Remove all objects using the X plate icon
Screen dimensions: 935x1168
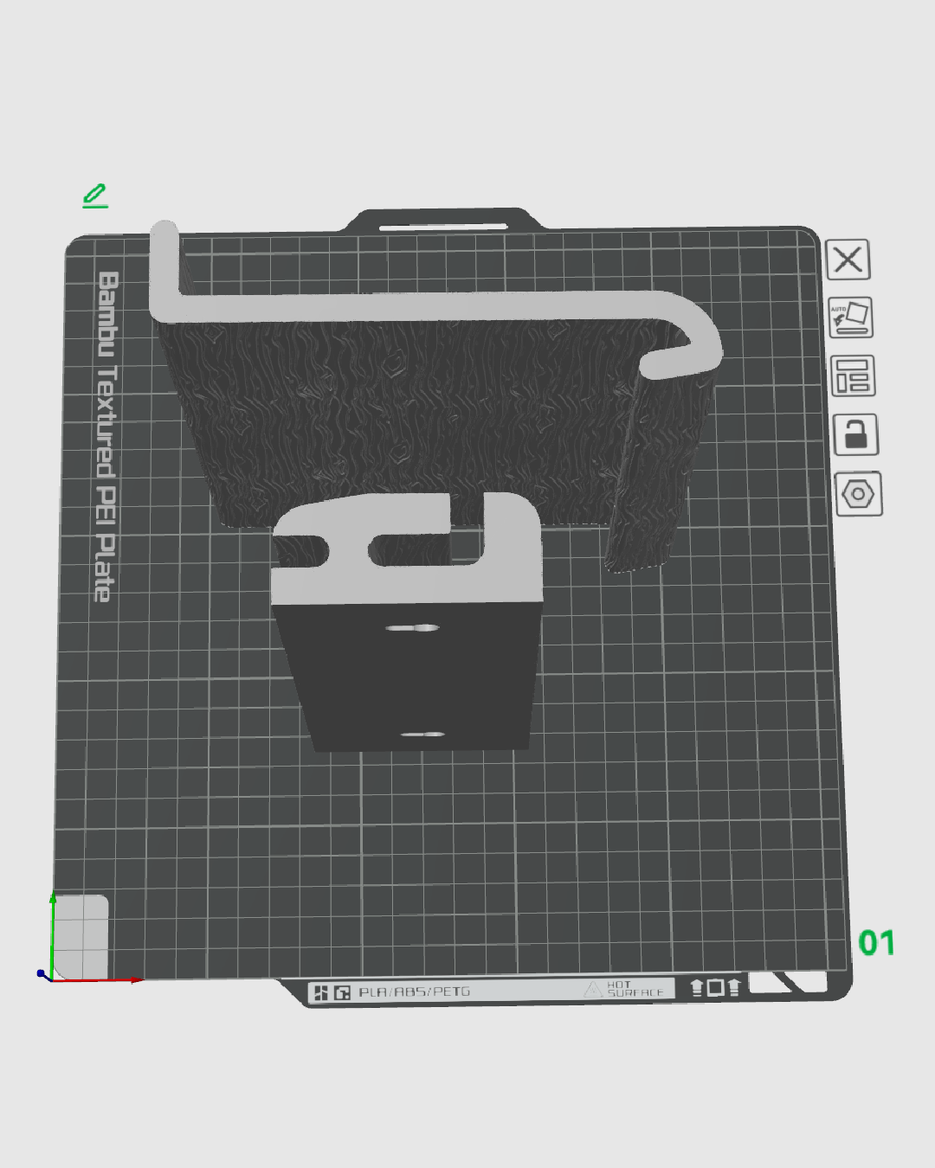[x=848, y=260]
